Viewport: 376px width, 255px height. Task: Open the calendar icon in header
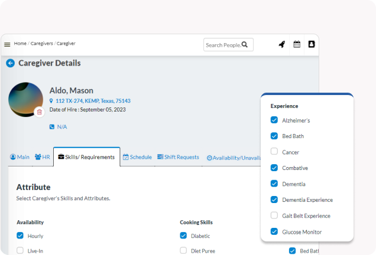[297, 44]
